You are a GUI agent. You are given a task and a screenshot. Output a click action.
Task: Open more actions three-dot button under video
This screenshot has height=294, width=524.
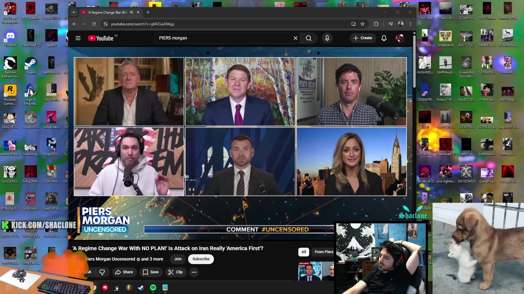(194, 272)
